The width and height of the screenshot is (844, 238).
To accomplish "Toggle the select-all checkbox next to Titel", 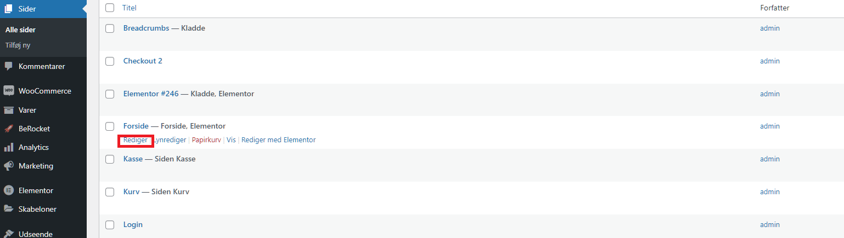I will point(110,8).
